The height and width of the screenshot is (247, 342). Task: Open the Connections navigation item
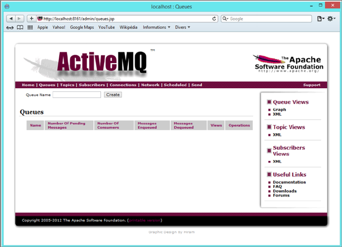(x=123, y=85)
